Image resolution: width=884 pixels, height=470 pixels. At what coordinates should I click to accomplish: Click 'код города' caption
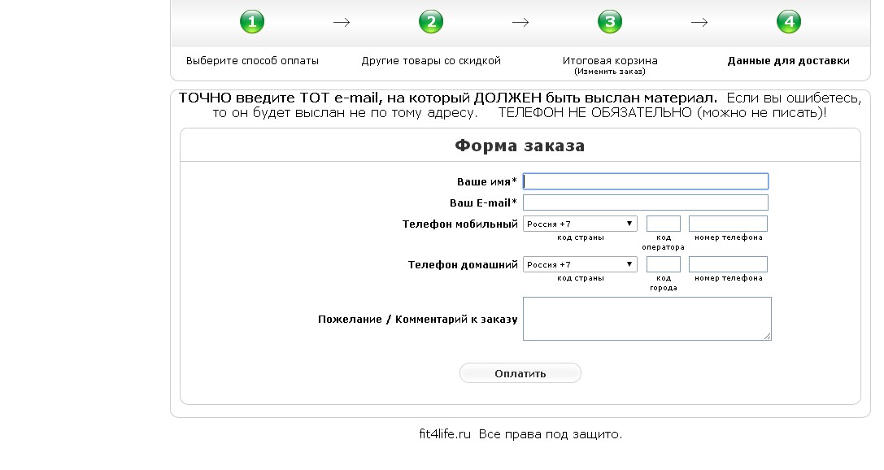664,283
